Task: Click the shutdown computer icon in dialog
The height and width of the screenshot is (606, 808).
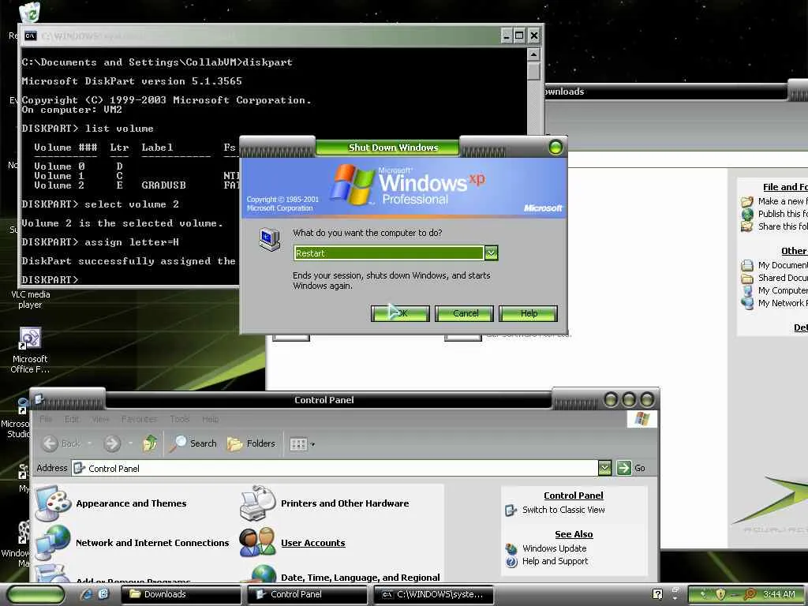Action: pyautogui.click(x=270, y=239)
